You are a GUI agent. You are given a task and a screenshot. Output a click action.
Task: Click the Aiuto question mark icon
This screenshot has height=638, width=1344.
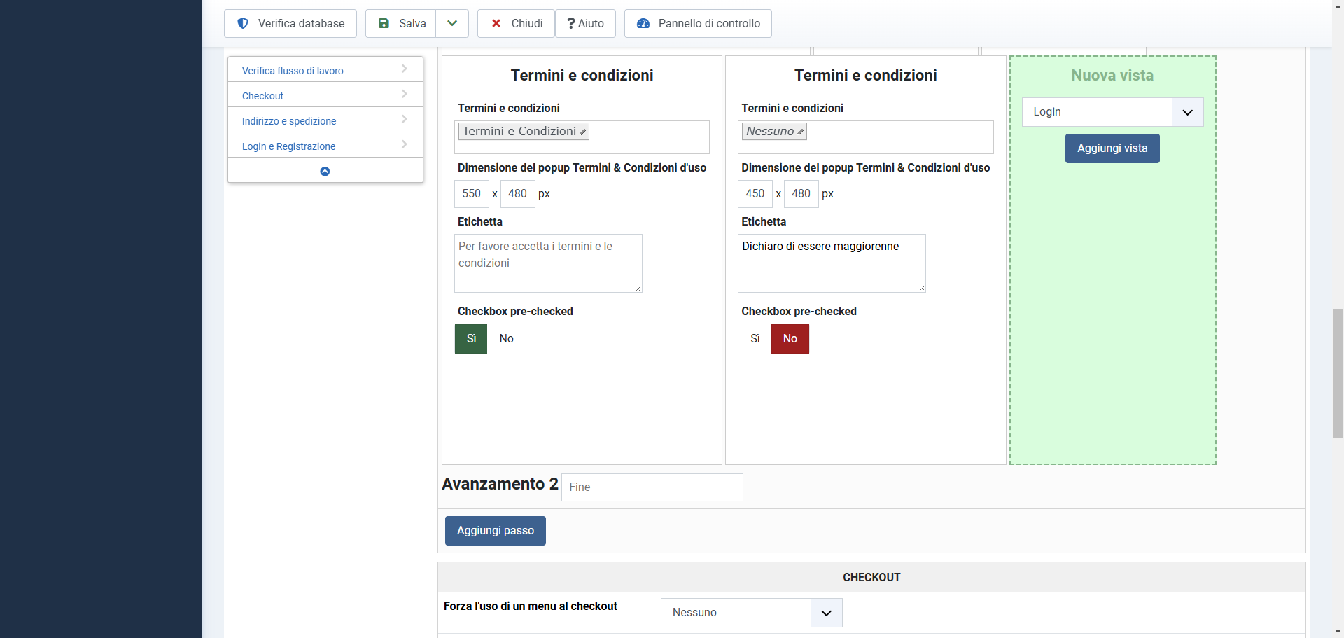pos(571,23)
